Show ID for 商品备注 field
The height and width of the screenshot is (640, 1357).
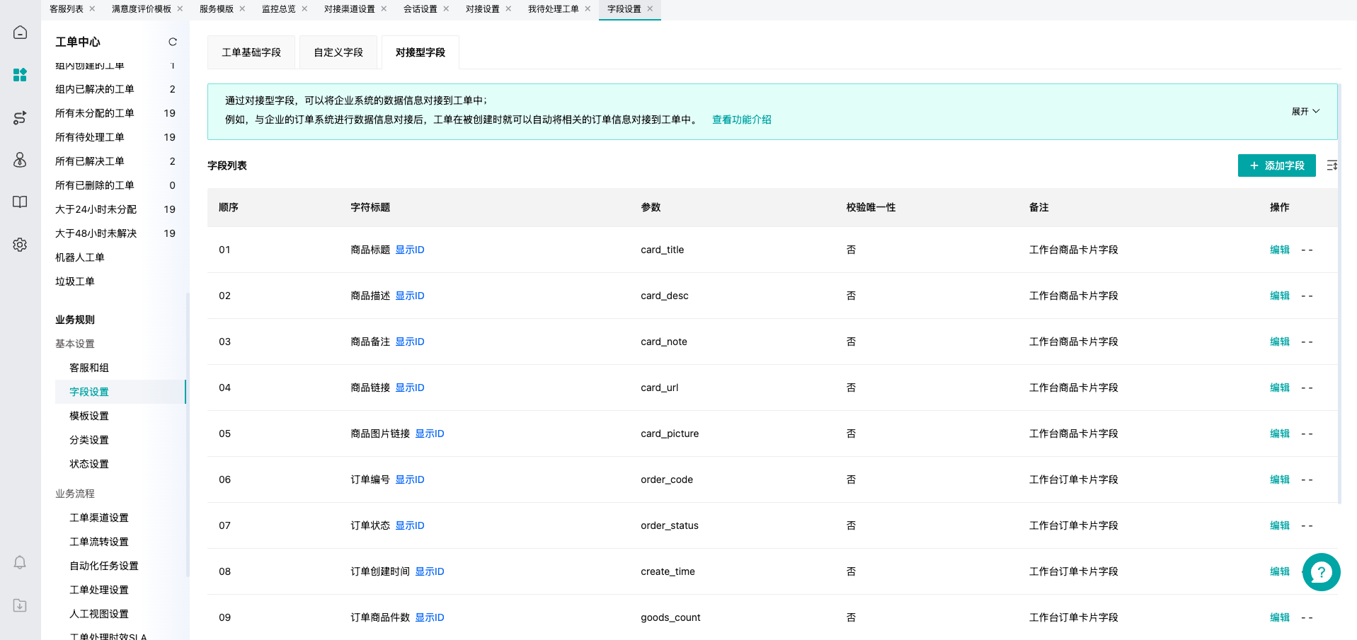click(x=410, y=342)
